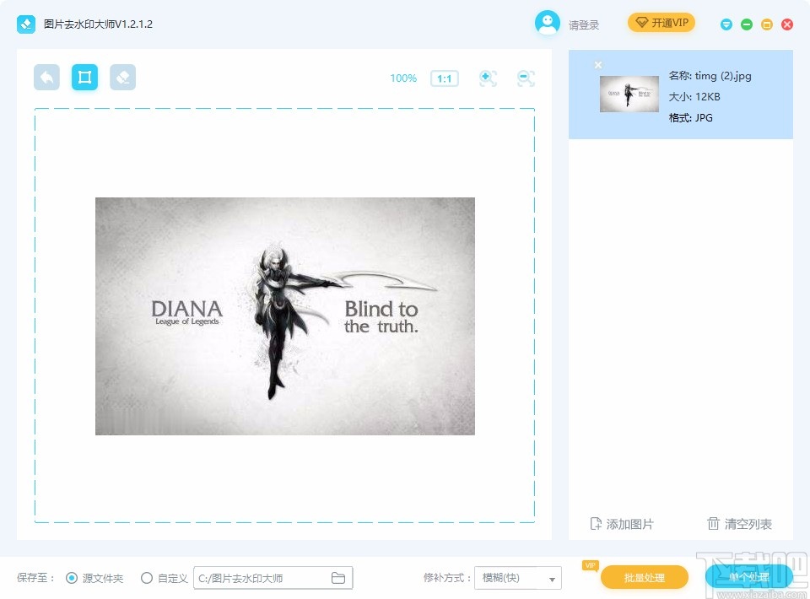
Task: Maximize the window with orange button
Action: [x=767, y=24]
